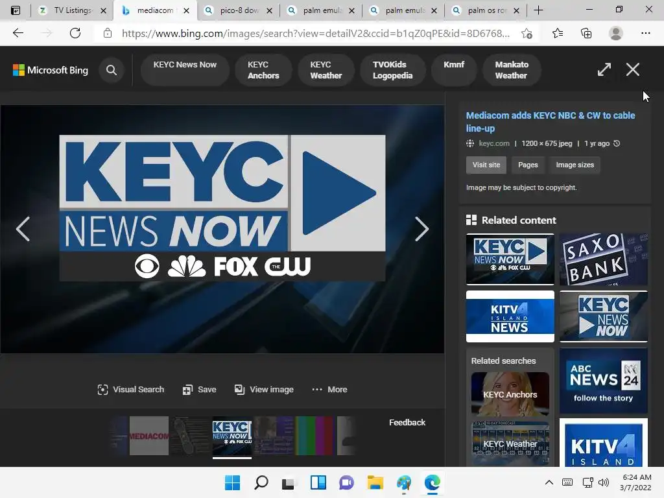Open View image option

point(264,390)
